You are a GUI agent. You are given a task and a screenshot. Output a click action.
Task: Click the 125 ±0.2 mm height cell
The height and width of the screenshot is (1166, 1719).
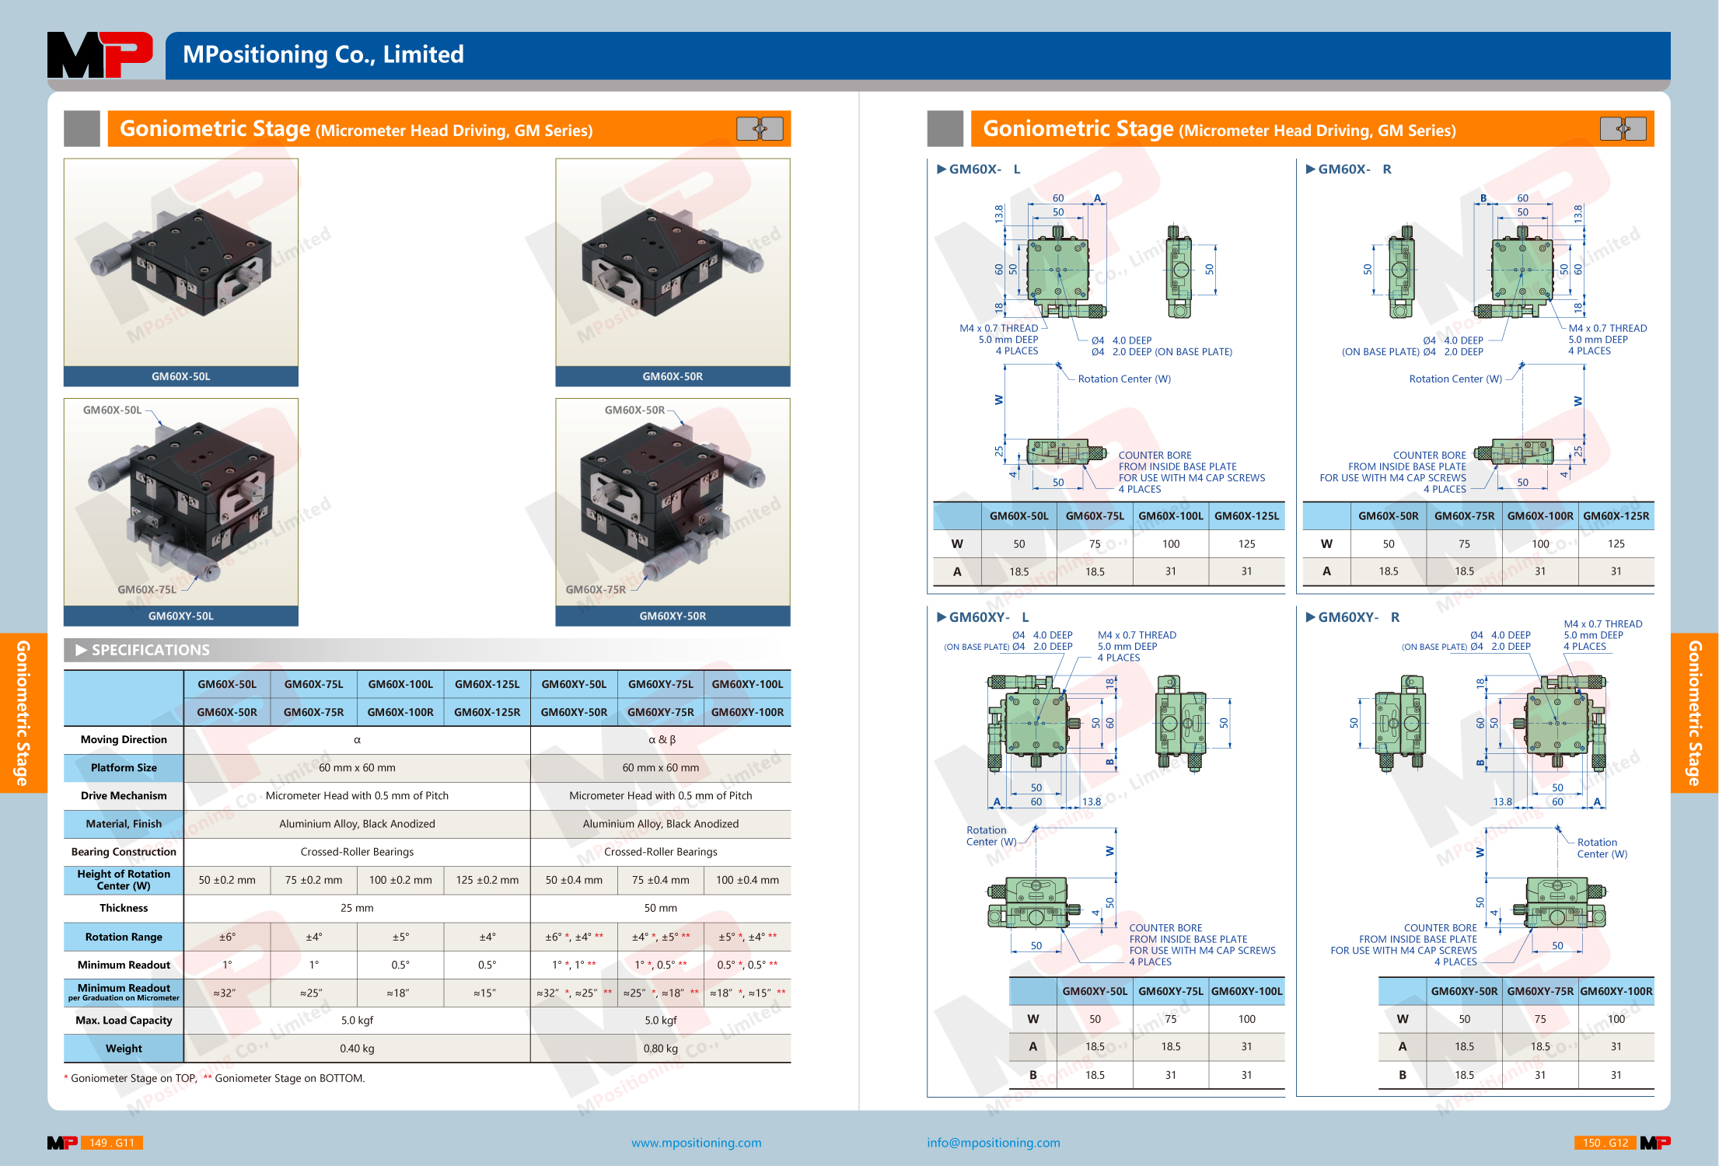click(x=487, y=880)
